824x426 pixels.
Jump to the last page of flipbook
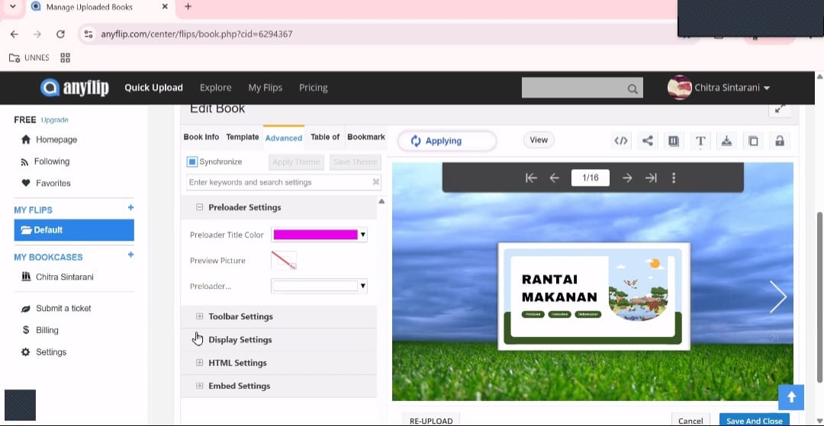(x=651, y=178)
